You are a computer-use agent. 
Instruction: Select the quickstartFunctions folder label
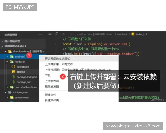pos(26,87)
